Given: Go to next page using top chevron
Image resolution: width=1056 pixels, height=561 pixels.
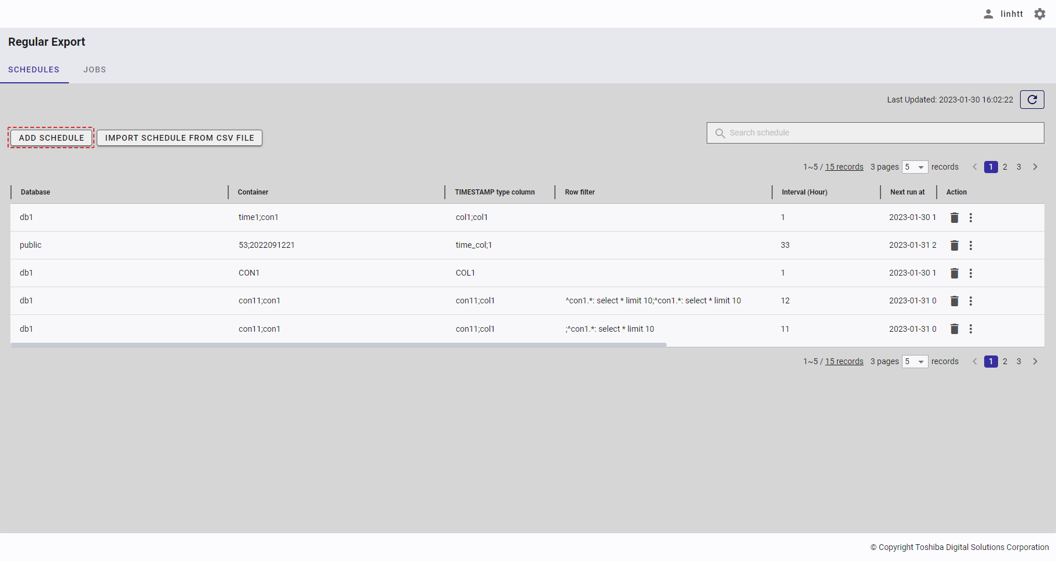Looking at the screenshot, I should (x=1035, y=167).
